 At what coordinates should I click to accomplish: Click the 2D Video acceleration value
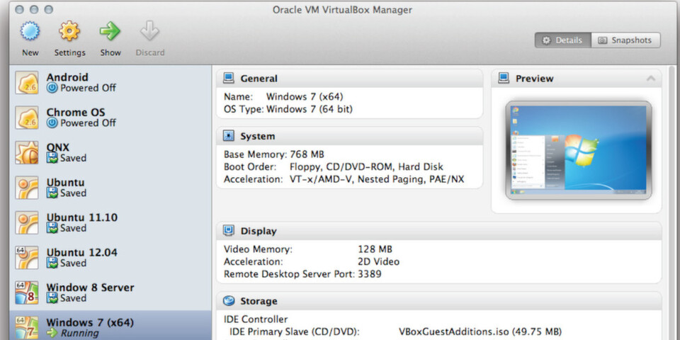378,262
